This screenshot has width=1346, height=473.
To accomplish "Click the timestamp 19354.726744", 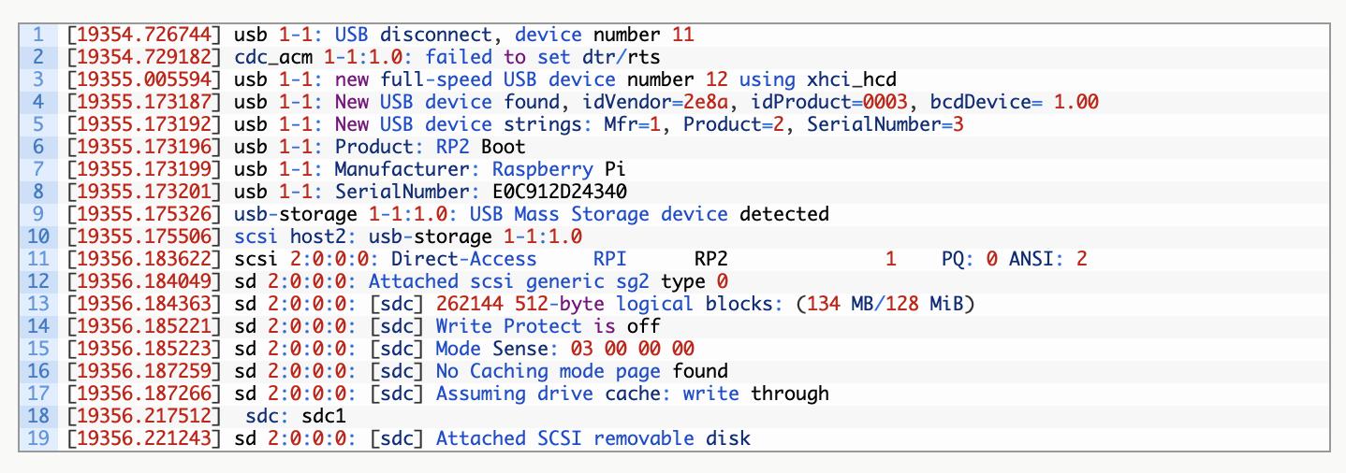I will click(144, 35).
